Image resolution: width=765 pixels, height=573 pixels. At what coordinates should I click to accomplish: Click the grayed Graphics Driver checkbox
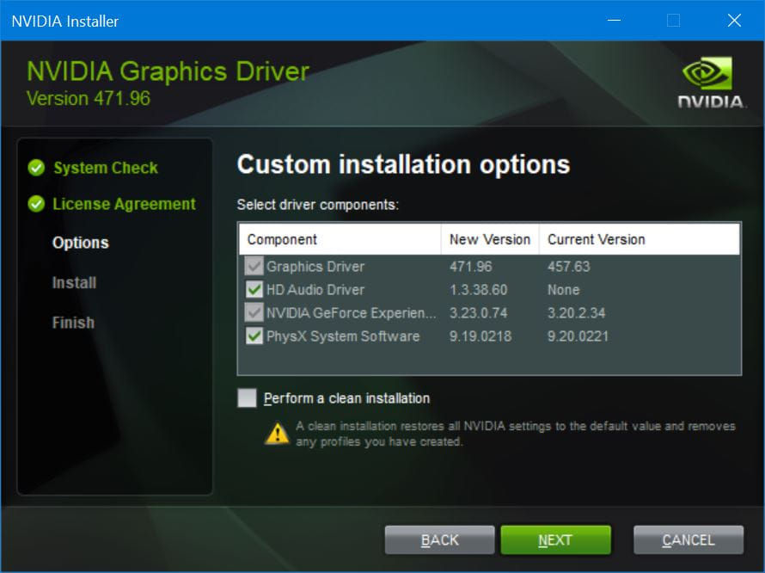pos(254,267)
